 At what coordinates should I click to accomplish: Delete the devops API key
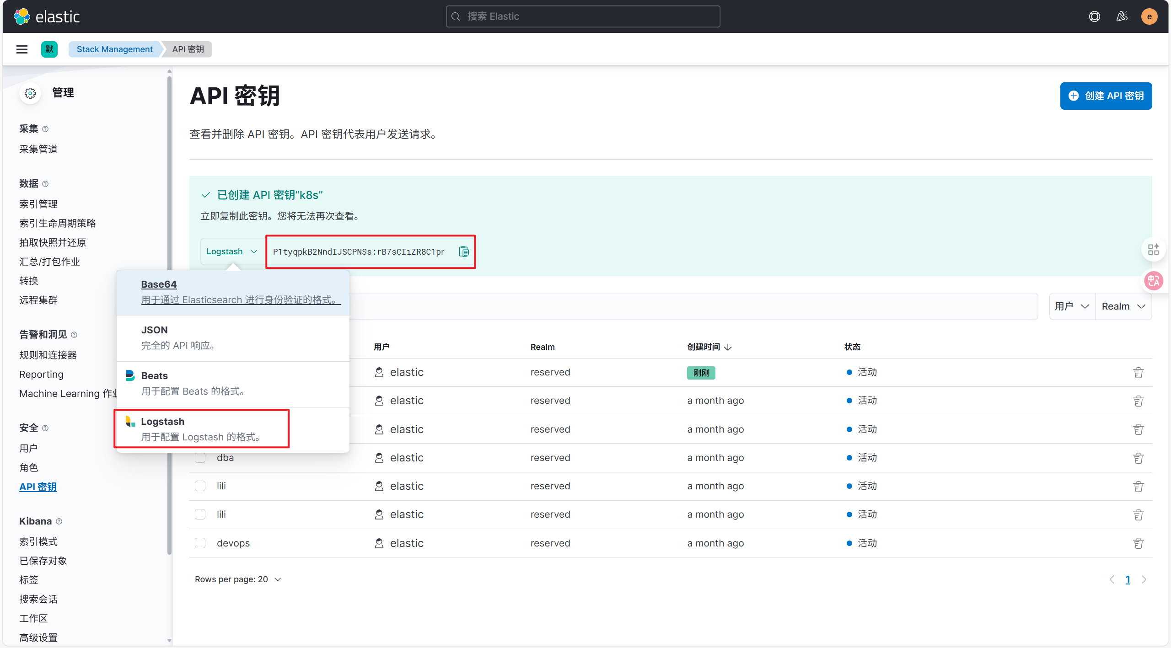(x=1138, y=543)
